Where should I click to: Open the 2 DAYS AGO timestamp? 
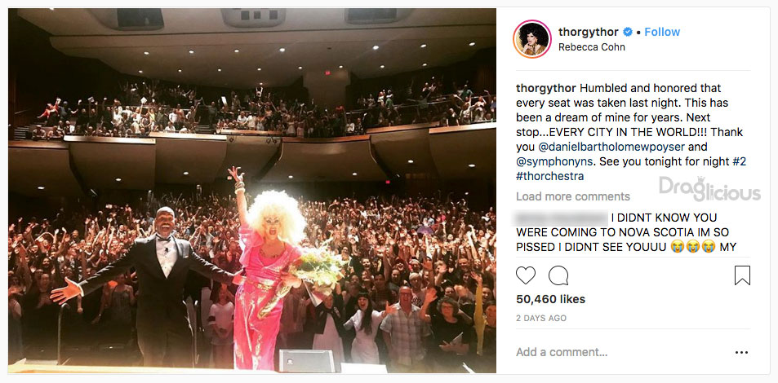pos(541,318)
